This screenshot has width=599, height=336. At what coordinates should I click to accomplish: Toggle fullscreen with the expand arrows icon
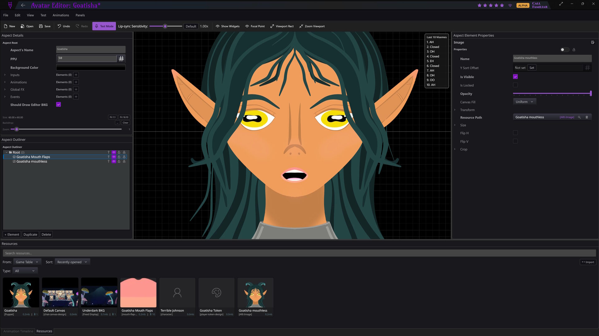tap(561, 4)
